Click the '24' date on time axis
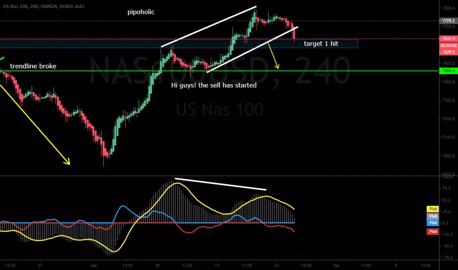The width and height of the screenshot is (458, 270). 276,265
